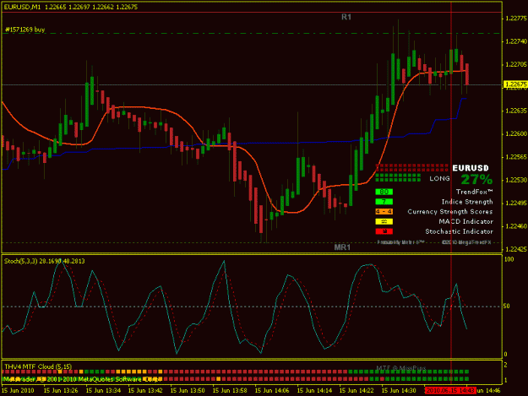
Task: Click the MACD Indicator label
Action: pyautogui.click(x=465, y=222)
